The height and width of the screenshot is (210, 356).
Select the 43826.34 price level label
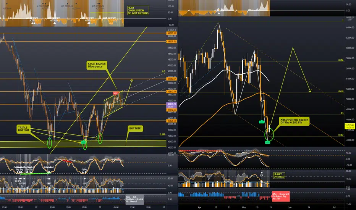172,121
